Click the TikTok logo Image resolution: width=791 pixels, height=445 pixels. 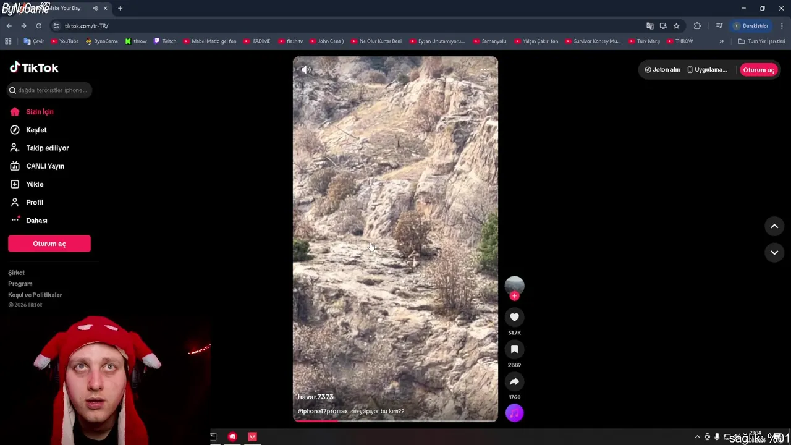pos(34,68)
